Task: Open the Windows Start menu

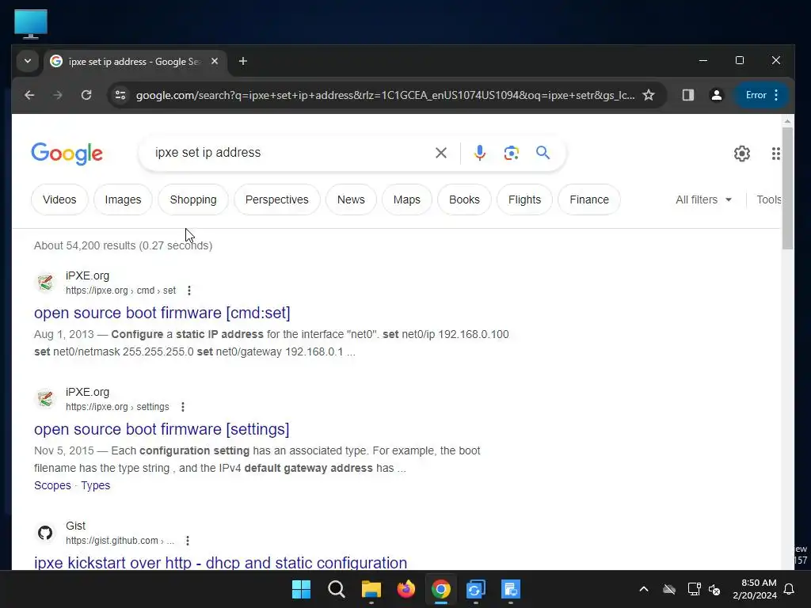Action: (301, 589)
